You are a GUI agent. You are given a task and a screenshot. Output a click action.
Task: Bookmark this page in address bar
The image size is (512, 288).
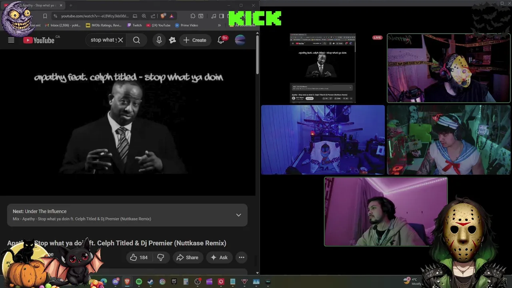pos(45,16)
